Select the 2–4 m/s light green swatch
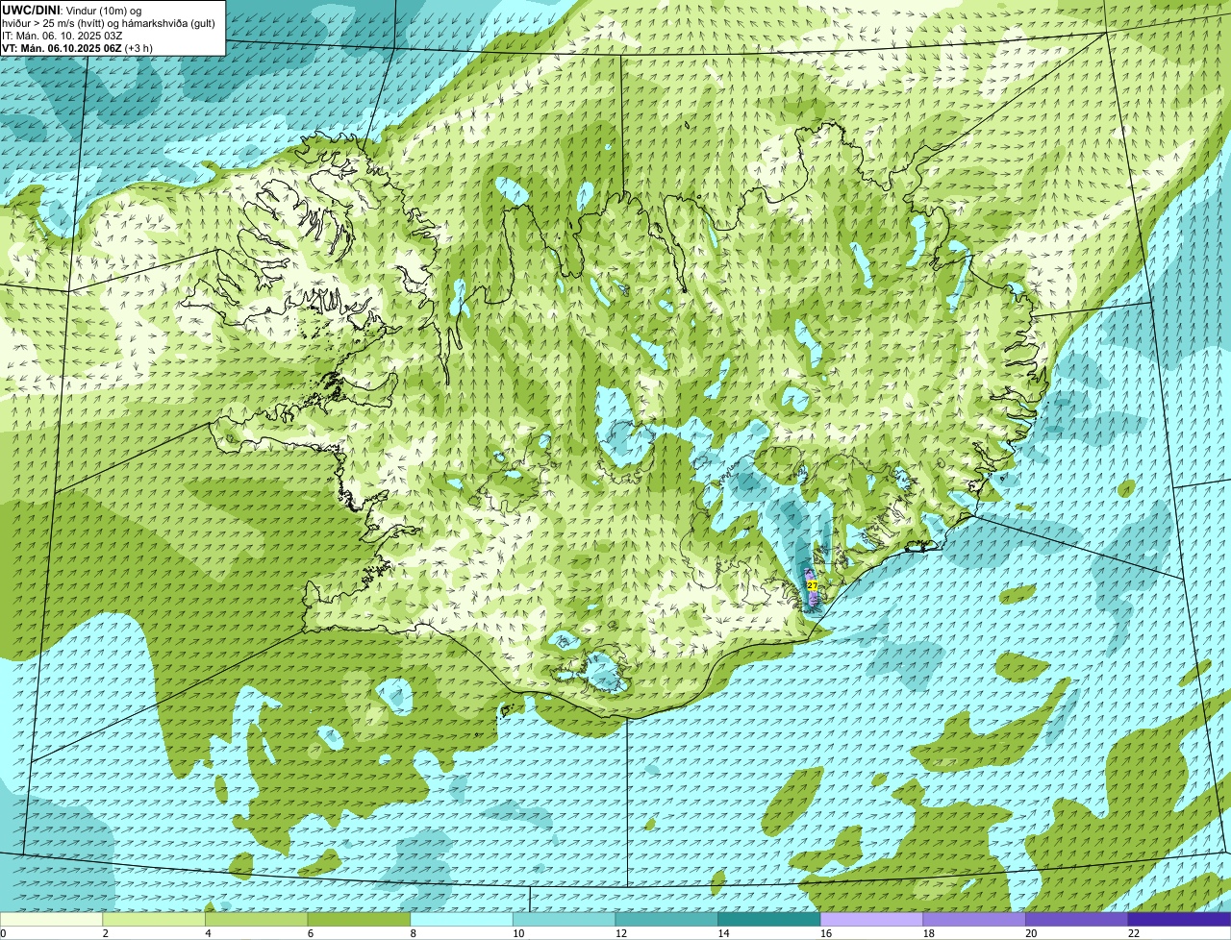The width and height of the screenshot is (1231, 940). [x=154, y=919]
